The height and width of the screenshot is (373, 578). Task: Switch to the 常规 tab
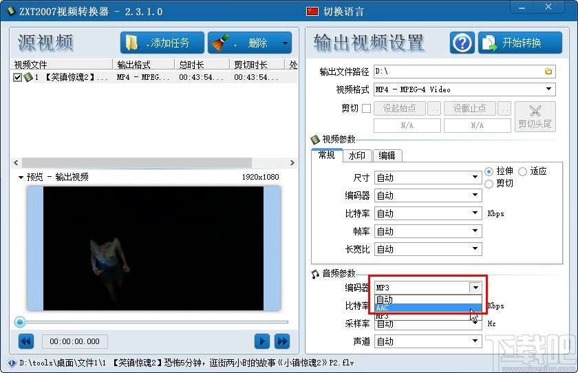tap(327, 155)
